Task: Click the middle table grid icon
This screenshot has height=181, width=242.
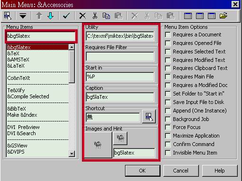Action: [x=200, y=16]
